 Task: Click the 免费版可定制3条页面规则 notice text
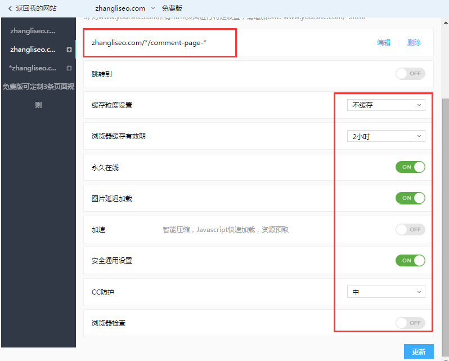pyautogui.click(x=38, y=96)
